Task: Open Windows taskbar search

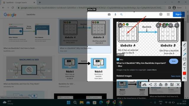Action: (75, 102)
